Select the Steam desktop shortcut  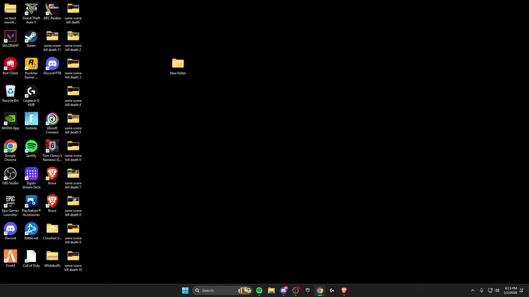[x=31, y=39]
